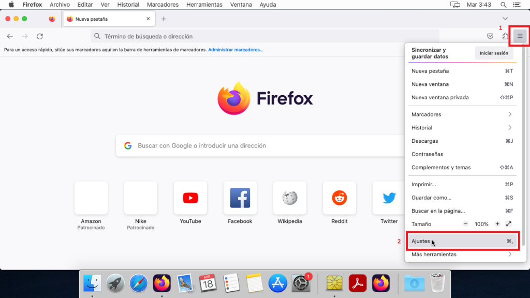Choose Buscar en la página

[462, 211]
